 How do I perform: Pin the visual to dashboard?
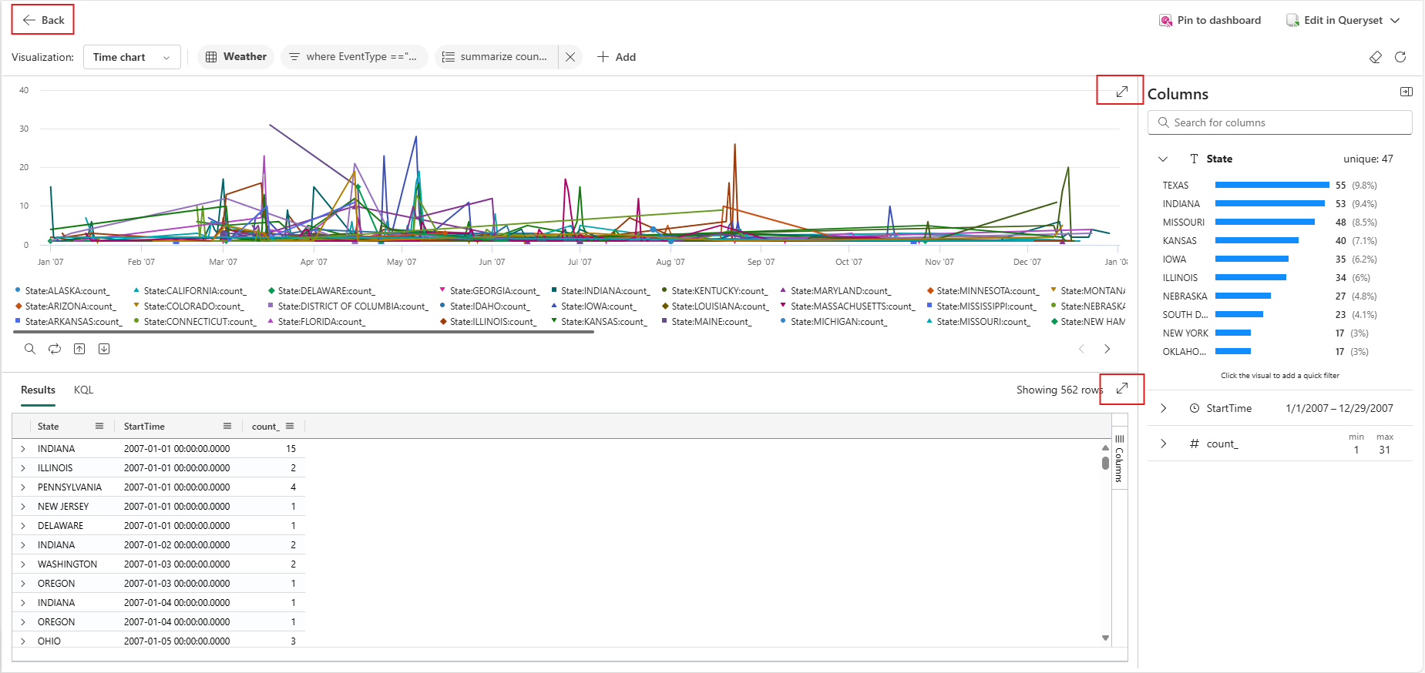click(1211, 20)
